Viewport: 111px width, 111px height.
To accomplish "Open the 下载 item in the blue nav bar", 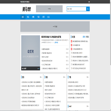I will [x=38, y=17].
